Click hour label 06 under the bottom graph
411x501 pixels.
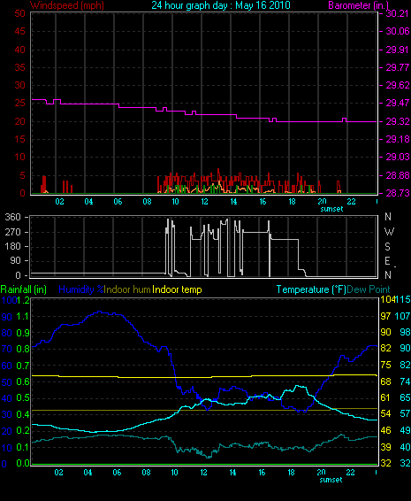(117, 473)
